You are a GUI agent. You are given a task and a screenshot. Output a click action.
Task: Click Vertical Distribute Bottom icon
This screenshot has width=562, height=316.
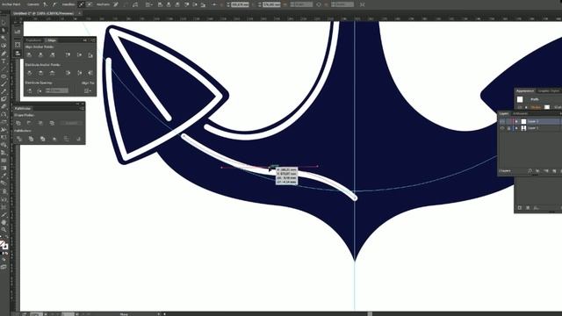[x=53, y=73]
